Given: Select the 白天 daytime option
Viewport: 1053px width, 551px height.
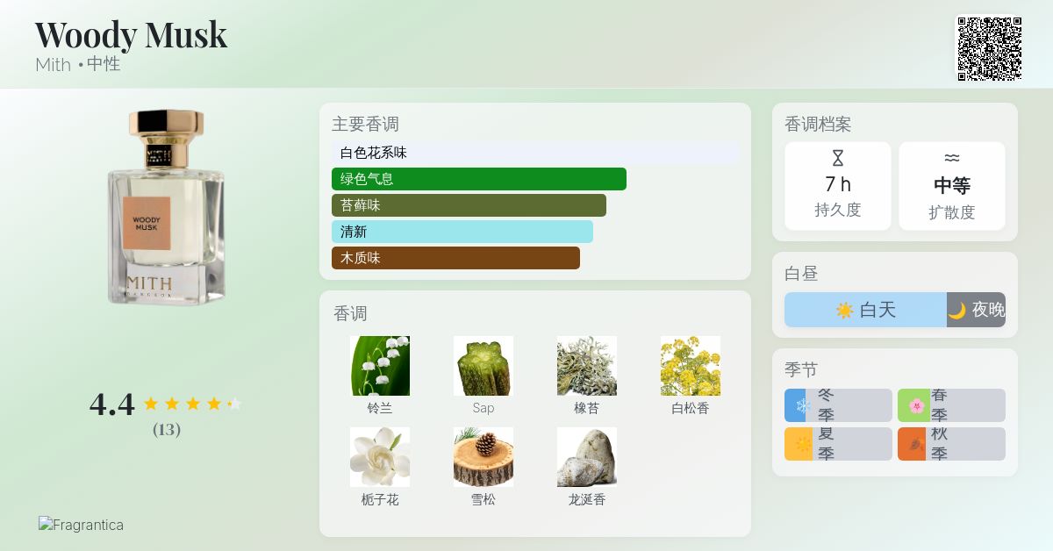Looking at the screenshot, I should tap(865, 310).
